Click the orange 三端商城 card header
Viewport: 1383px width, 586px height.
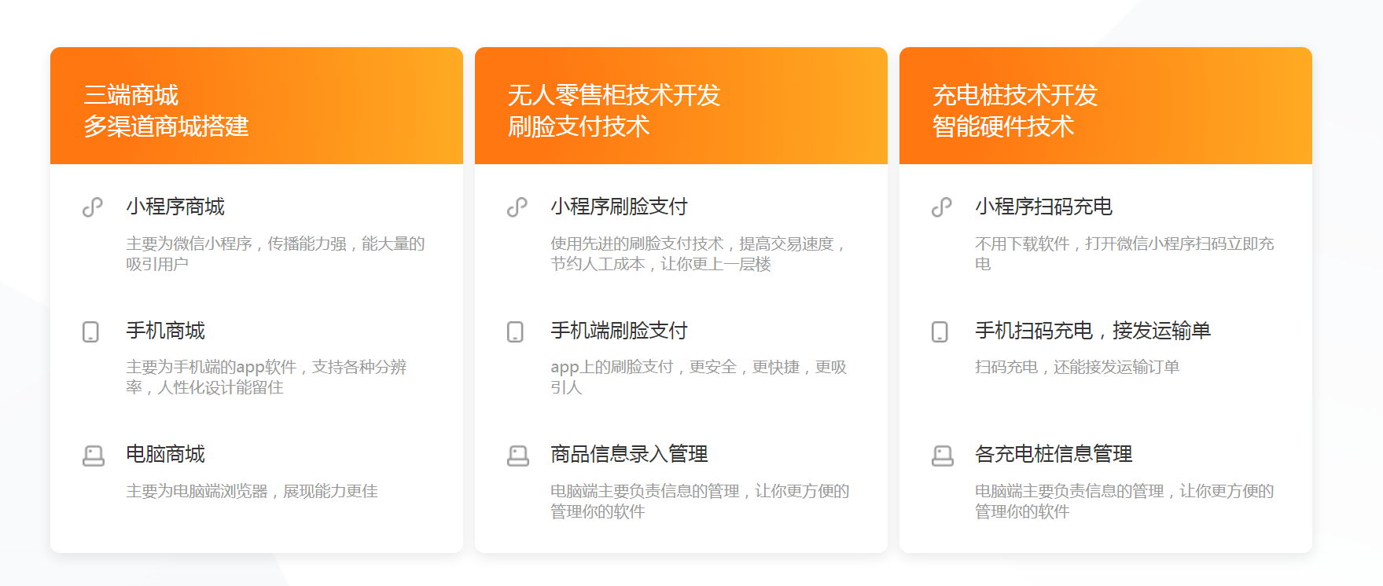click(256, 105)
